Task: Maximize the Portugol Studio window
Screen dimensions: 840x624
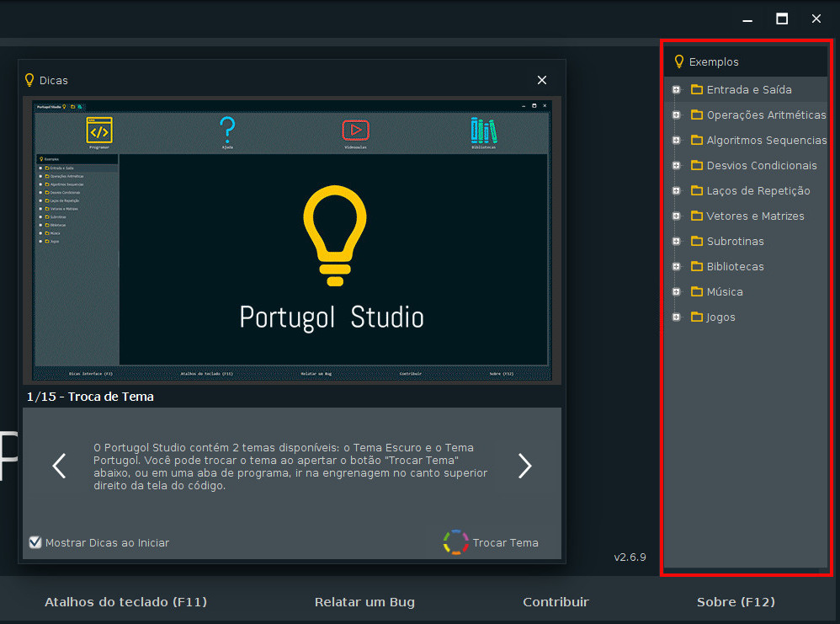Action: tap(782, 19)
